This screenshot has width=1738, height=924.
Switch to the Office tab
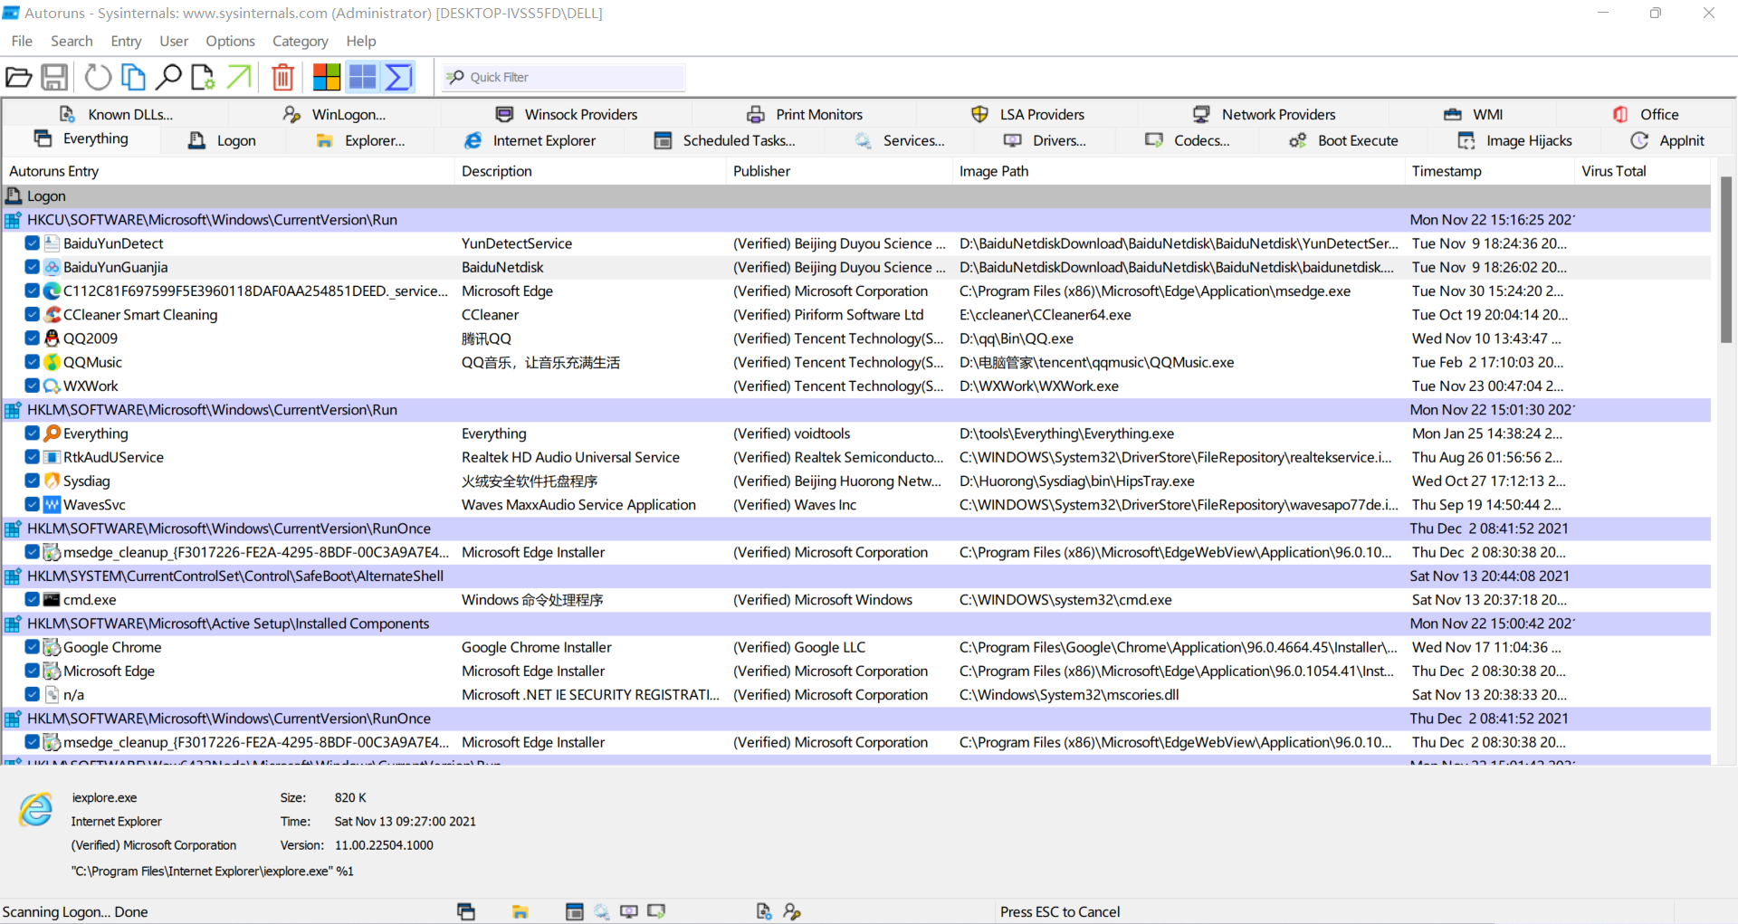[x=1646, y=114]
